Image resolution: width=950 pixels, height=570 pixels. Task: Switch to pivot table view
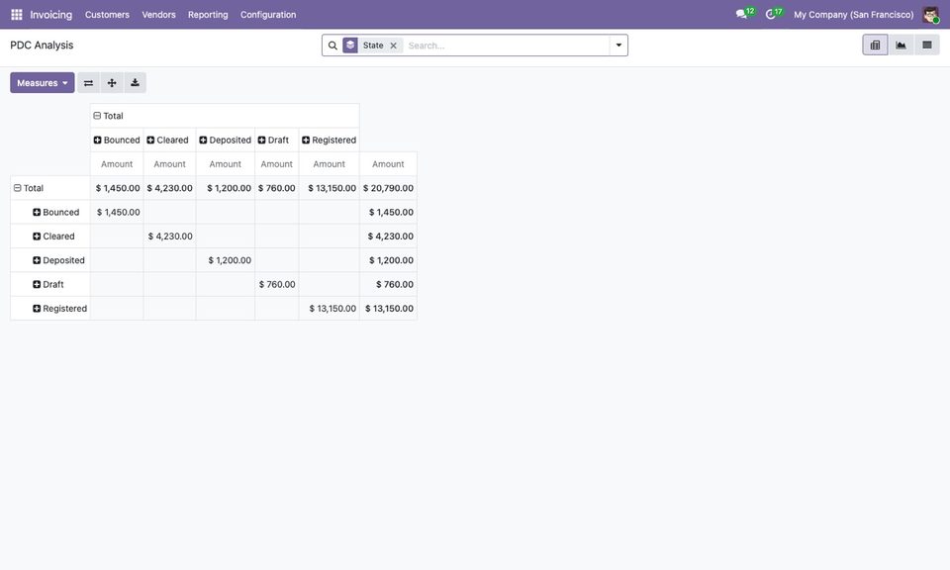point(875,45)
